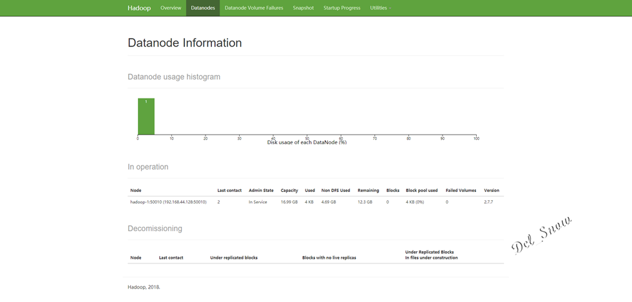Click the hadoop-1:50010 node entry
The width and height of the screenshot is (632, 302).
point(168,202)
